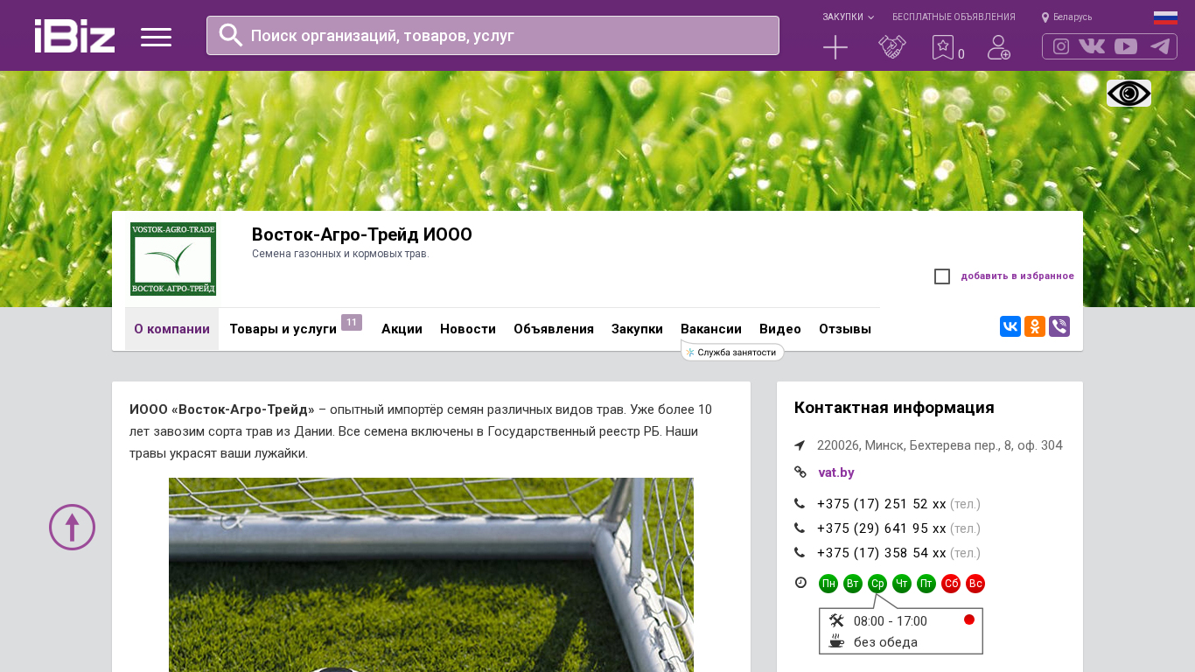This screenshot has width=1195, height=672.
Task: Click phone icon beside +375 (29) 641 95
Action: pyautogui.click(x=800, y=528)
